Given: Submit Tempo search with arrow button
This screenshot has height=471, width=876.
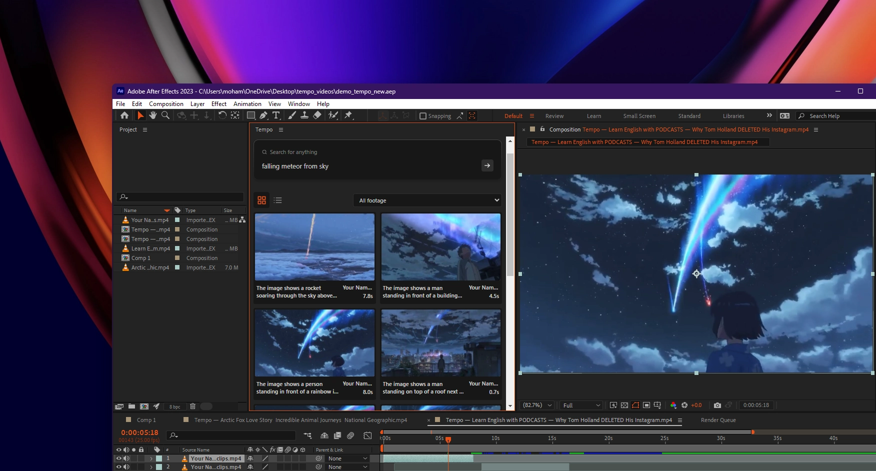Looking at the screenshot, I should pyautogui.click(x=487, y=165).
